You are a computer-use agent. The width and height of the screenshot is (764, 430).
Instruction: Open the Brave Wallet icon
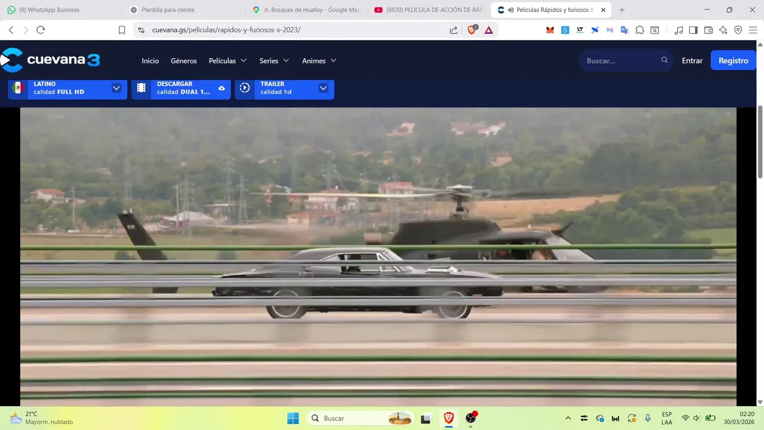click(708, 30)
